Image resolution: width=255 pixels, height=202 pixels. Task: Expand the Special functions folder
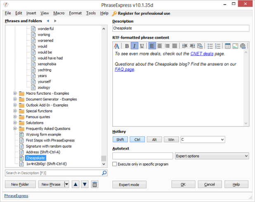click(x=15, y=111)
